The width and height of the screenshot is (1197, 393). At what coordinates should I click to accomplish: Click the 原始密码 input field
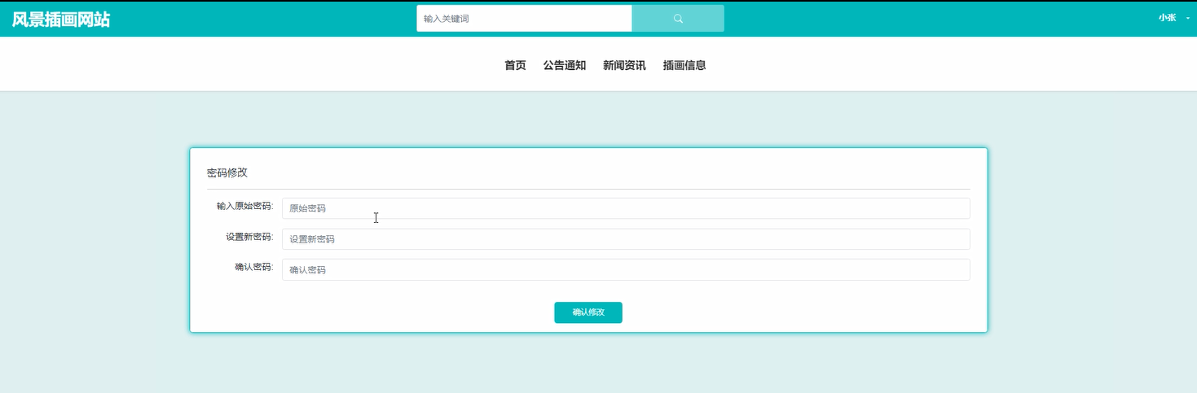[626, 208]
